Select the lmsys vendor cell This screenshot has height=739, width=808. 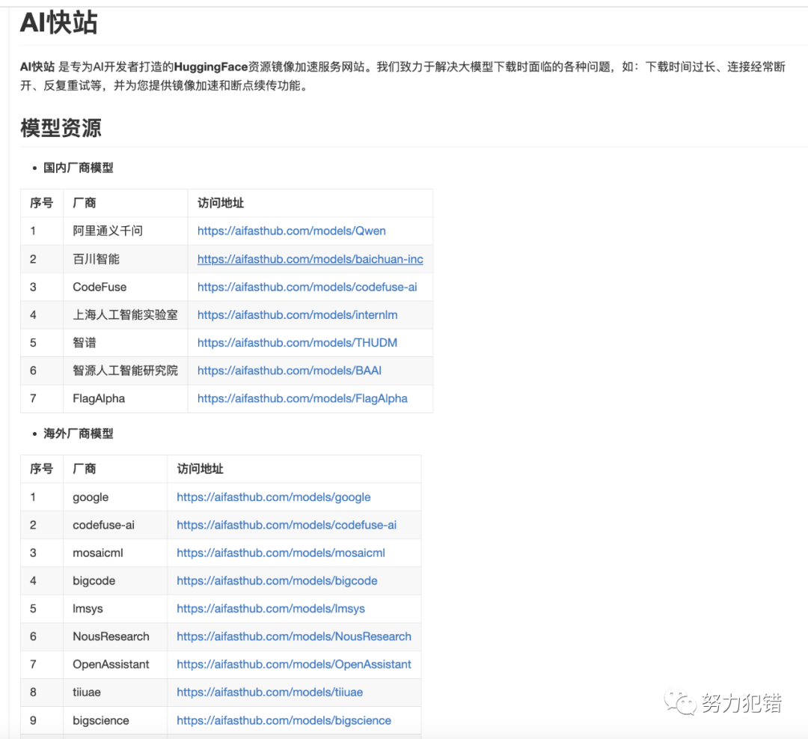pyautogui.click(x=115, y=609)
